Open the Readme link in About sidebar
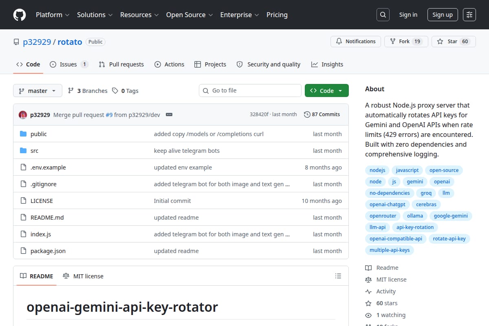Image resolution: width=489 pixels, height=326 pixels. [382, 268]
